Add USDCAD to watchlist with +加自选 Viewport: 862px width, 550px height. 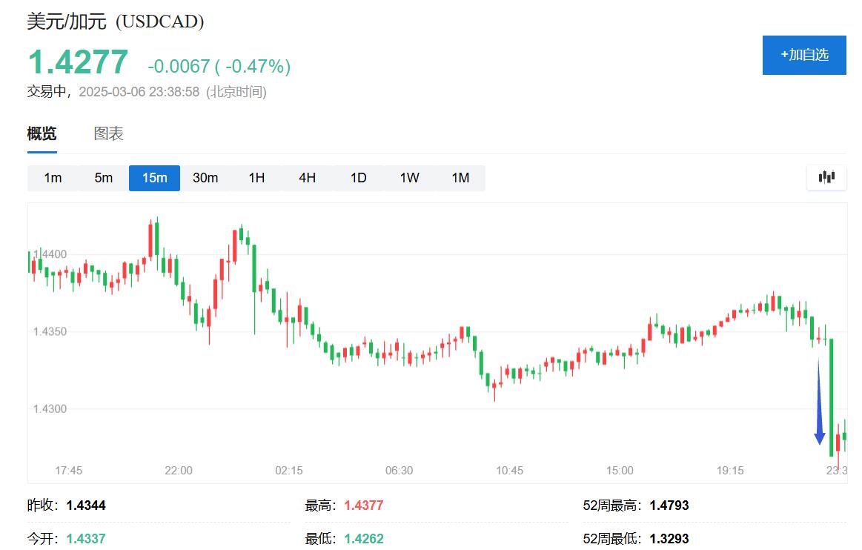pos(804,55)
